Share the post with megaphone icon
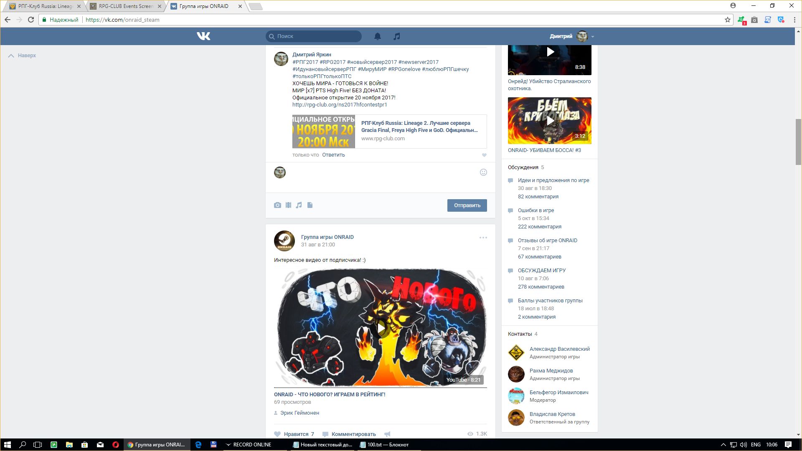This screenshot has width=802, height=451. 387,434
